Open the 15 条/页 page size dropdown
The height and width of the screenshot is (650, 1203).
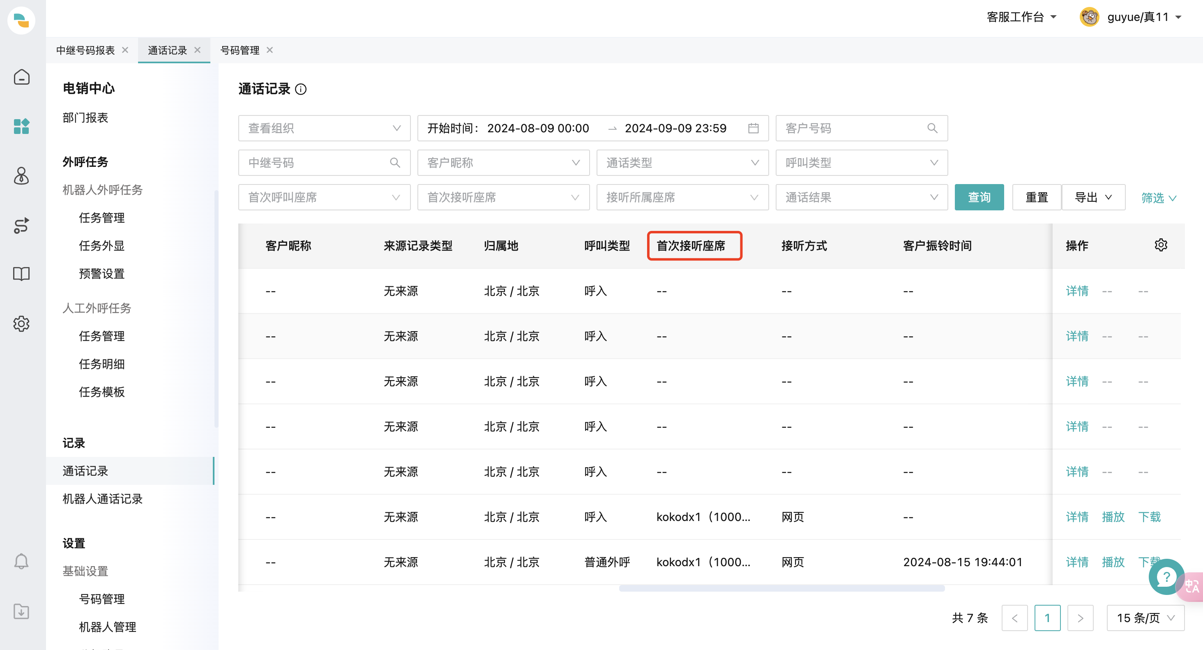(1145, 618)
